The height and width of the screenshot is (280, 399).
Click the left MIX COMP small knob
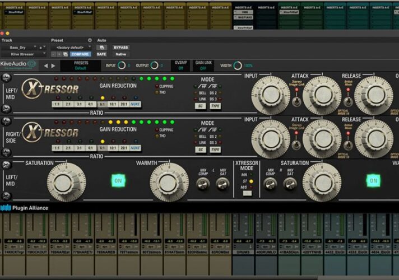(x=203, y=184)
